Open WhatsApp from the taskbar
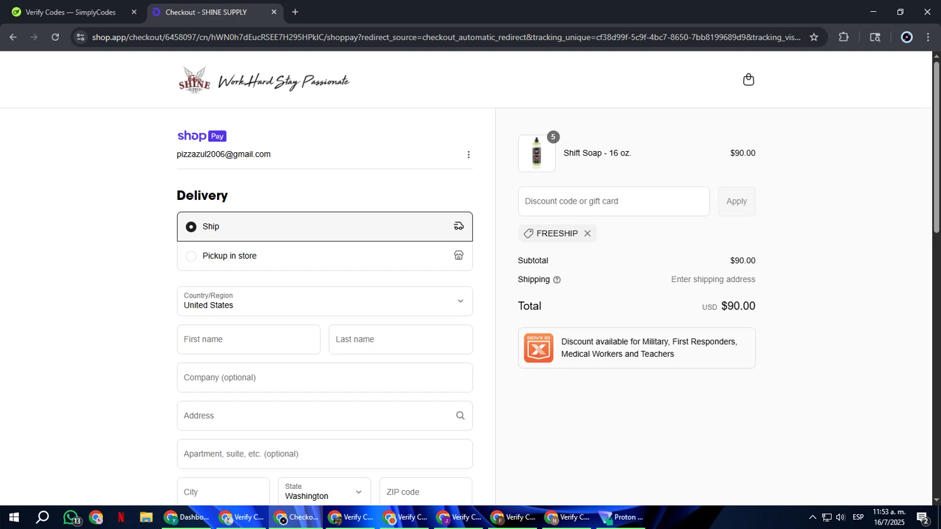The image size is (941, 529). click(x=71, y=518)
